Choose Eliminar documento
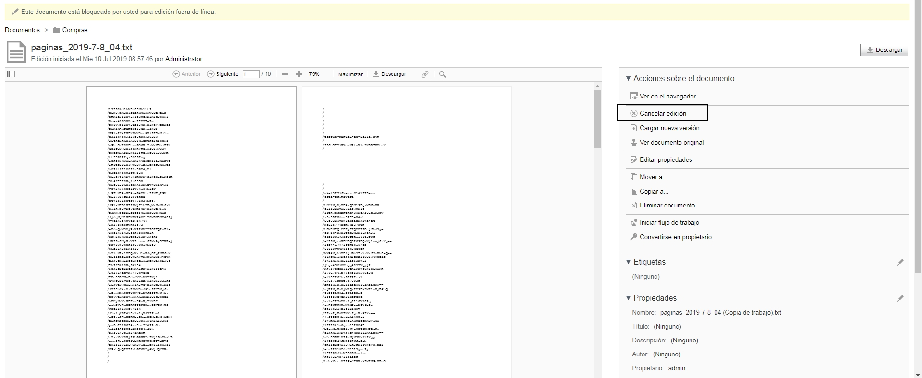Screen dimensions: 922x378 pos(667,205)
